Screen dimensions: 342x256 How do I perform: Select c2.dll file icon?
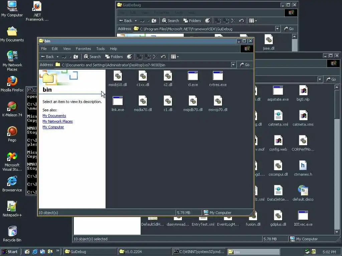[168, 76]
